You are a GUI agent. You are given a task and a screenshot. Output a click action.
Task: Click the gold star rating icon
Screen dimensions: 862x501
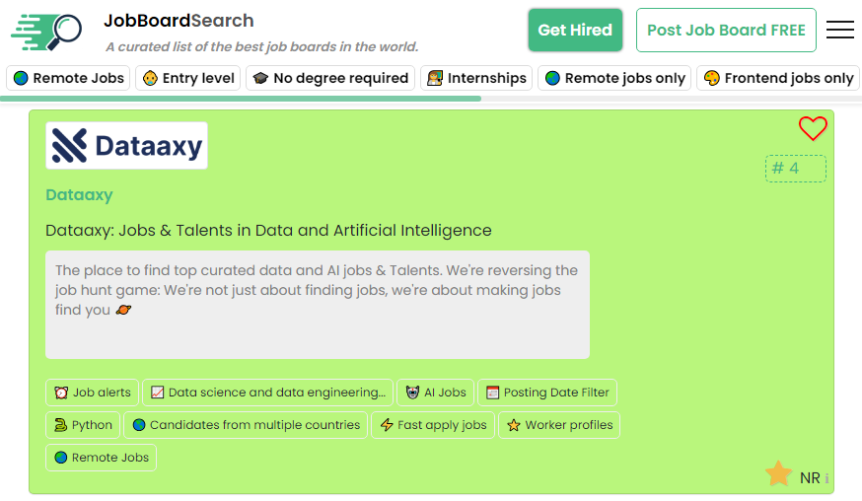coord(778,474)
